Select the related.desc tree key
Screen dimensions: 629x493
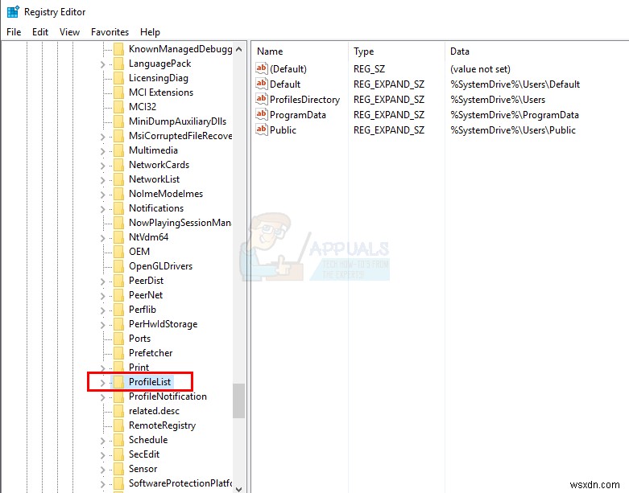154,411
